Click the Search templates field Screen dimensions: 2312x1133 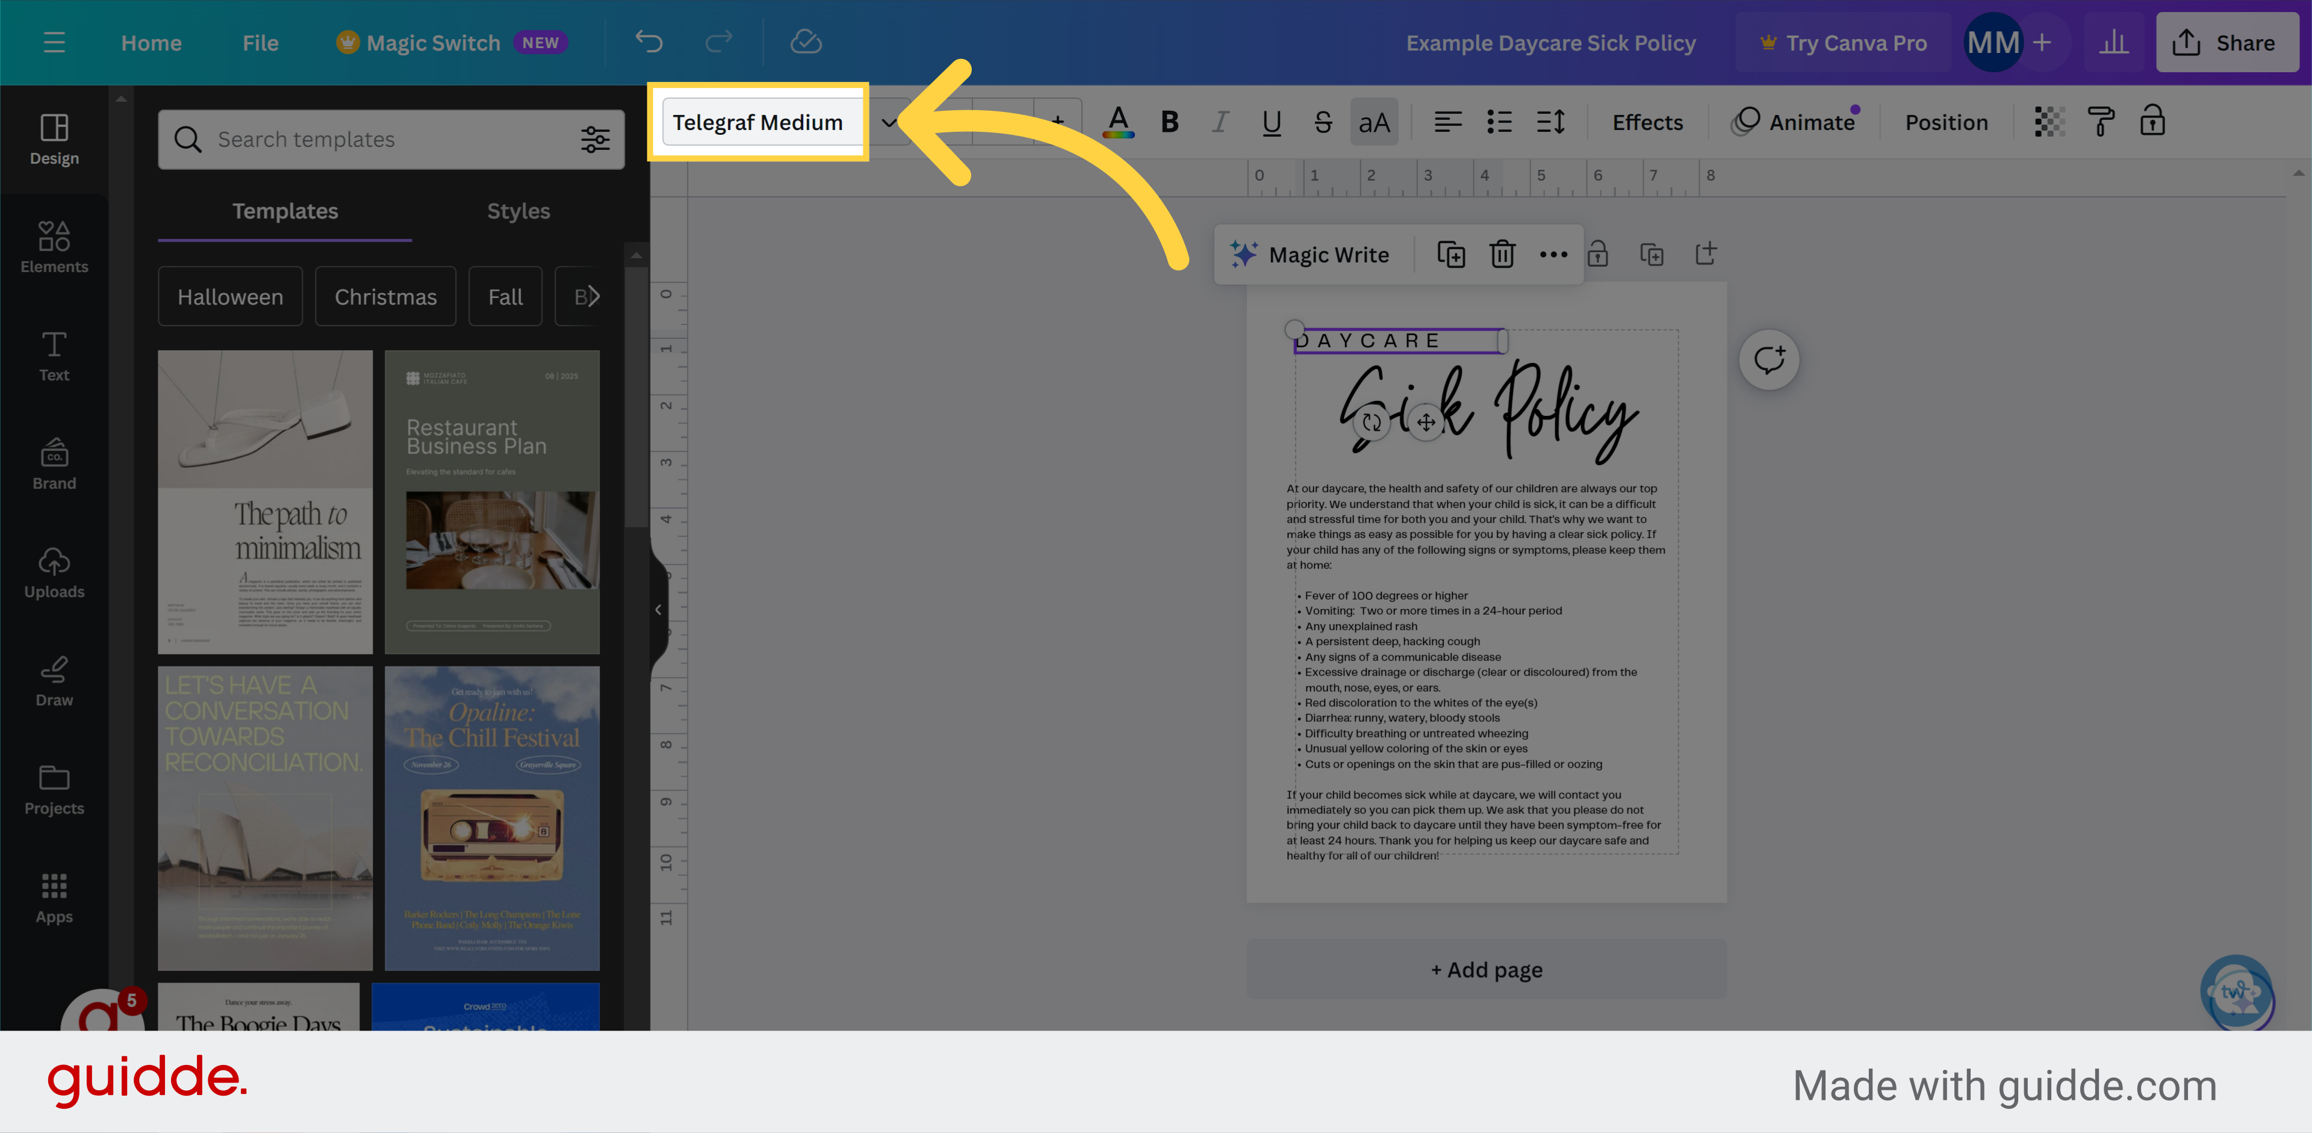pos(391,139)
